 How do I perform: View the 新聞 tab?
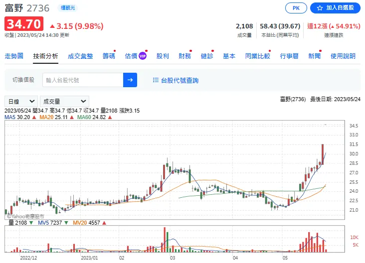(315, 56)
